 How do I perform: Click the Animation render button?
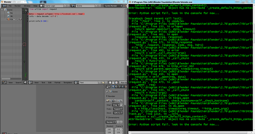[114, 101]
